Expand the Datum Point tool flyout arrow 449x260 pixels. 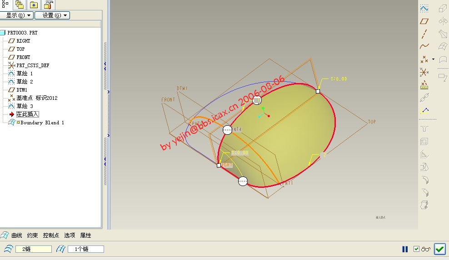[x=433, y=59]
